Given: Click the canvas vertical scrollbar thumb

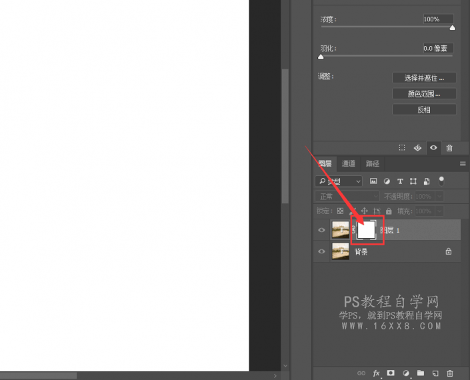Looking at the screenshot, I should 285,137.
